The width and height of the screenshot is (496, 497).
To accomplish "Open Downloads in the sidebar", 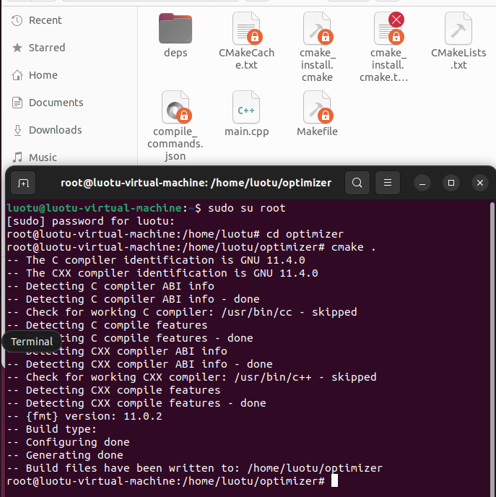I will tap(55, 130).
